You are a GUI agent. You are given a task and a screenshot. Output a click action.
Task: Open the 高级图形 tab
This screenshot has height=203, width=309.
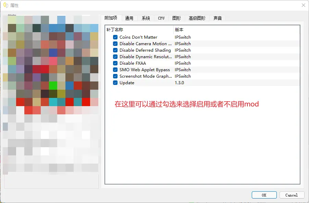pyautogui.click(x=197, y=18)
